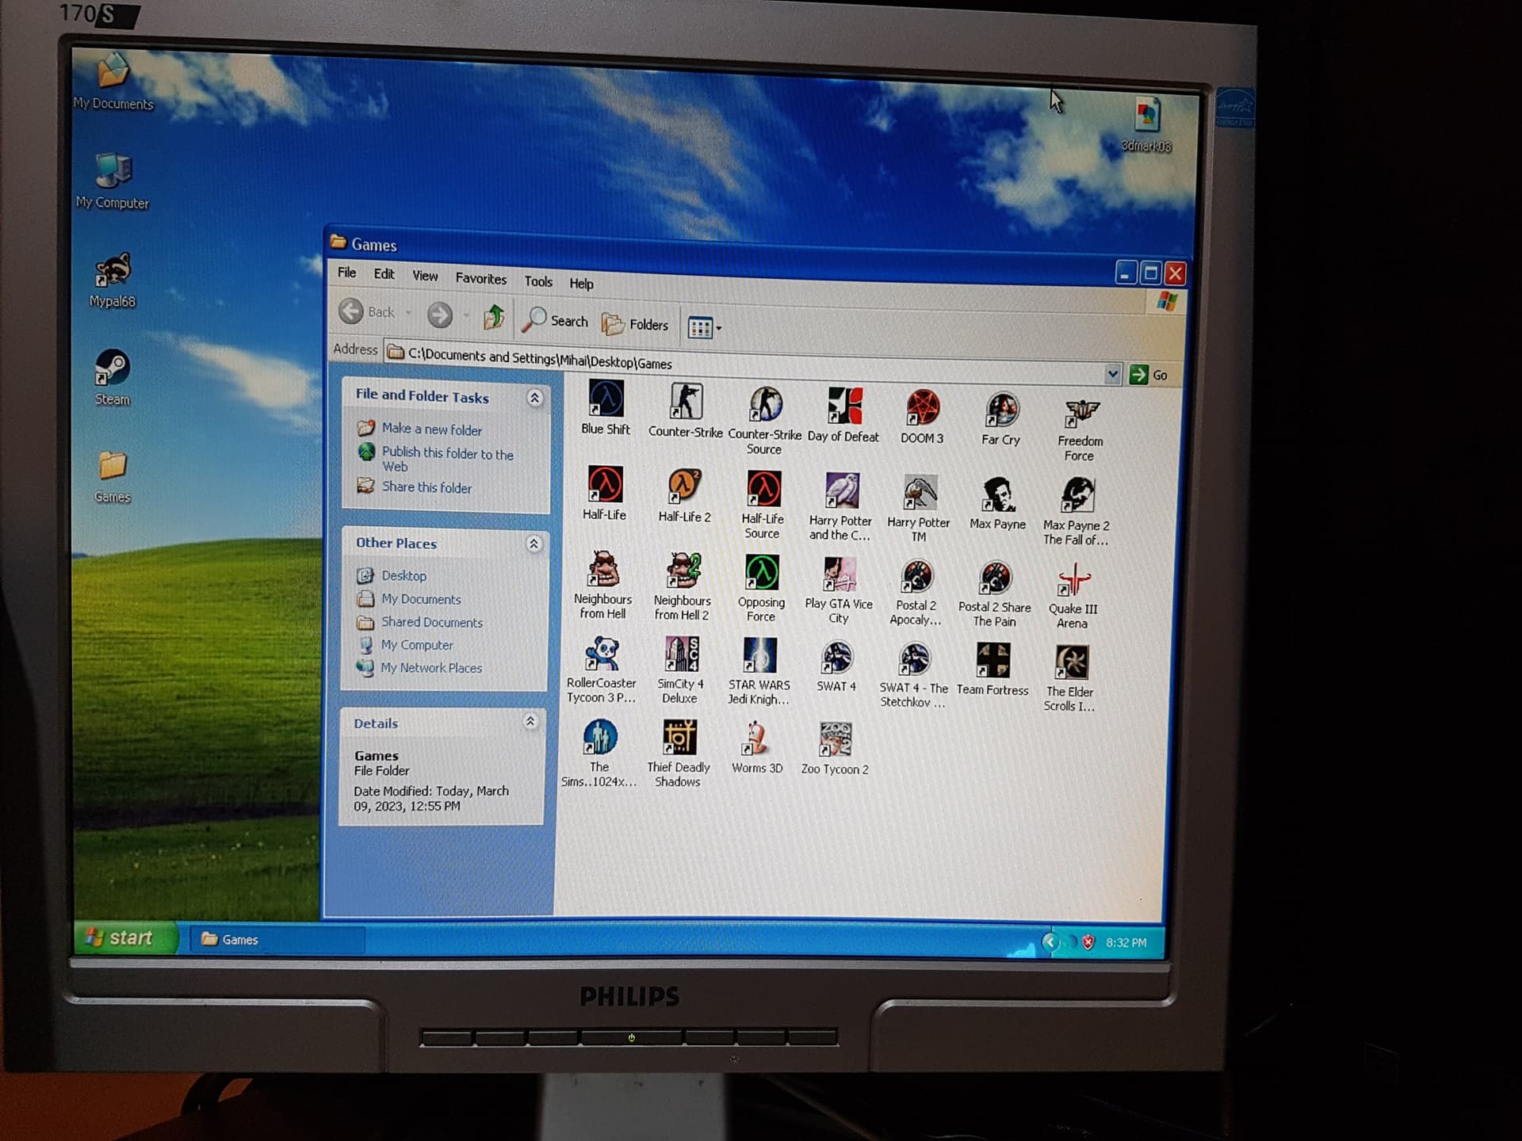Collapse File and Folder Tasks panel
The image size is (1522, 1141).
534,398
